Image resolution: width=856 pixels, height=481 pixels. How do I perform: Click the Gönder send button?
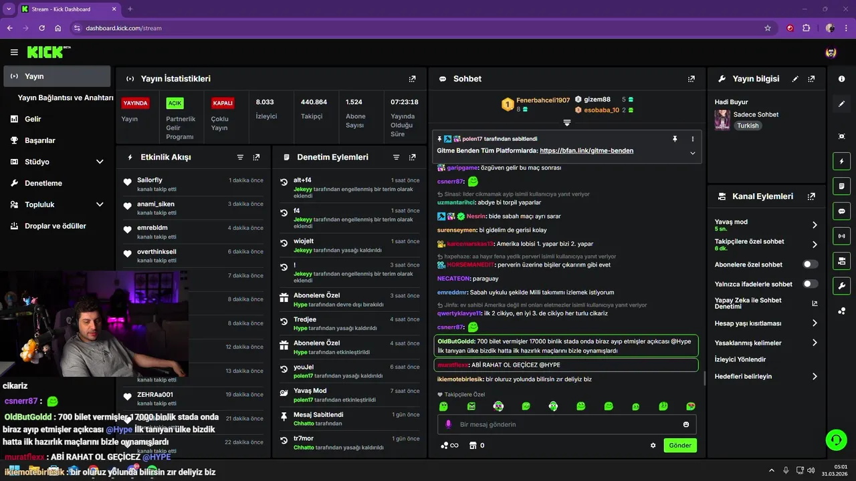click(x=680, y=446)
